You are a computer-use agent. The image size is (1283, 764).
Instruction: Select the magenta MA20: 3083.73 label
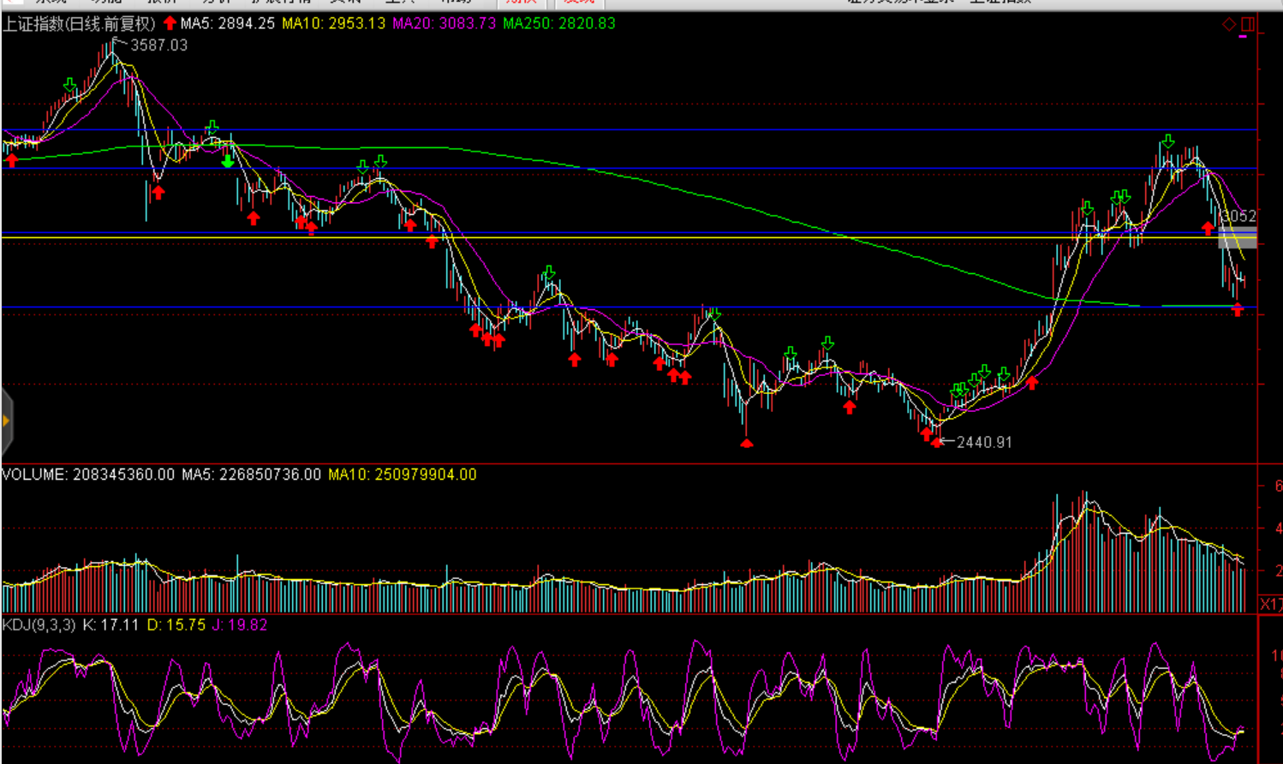tap(444, 24)
